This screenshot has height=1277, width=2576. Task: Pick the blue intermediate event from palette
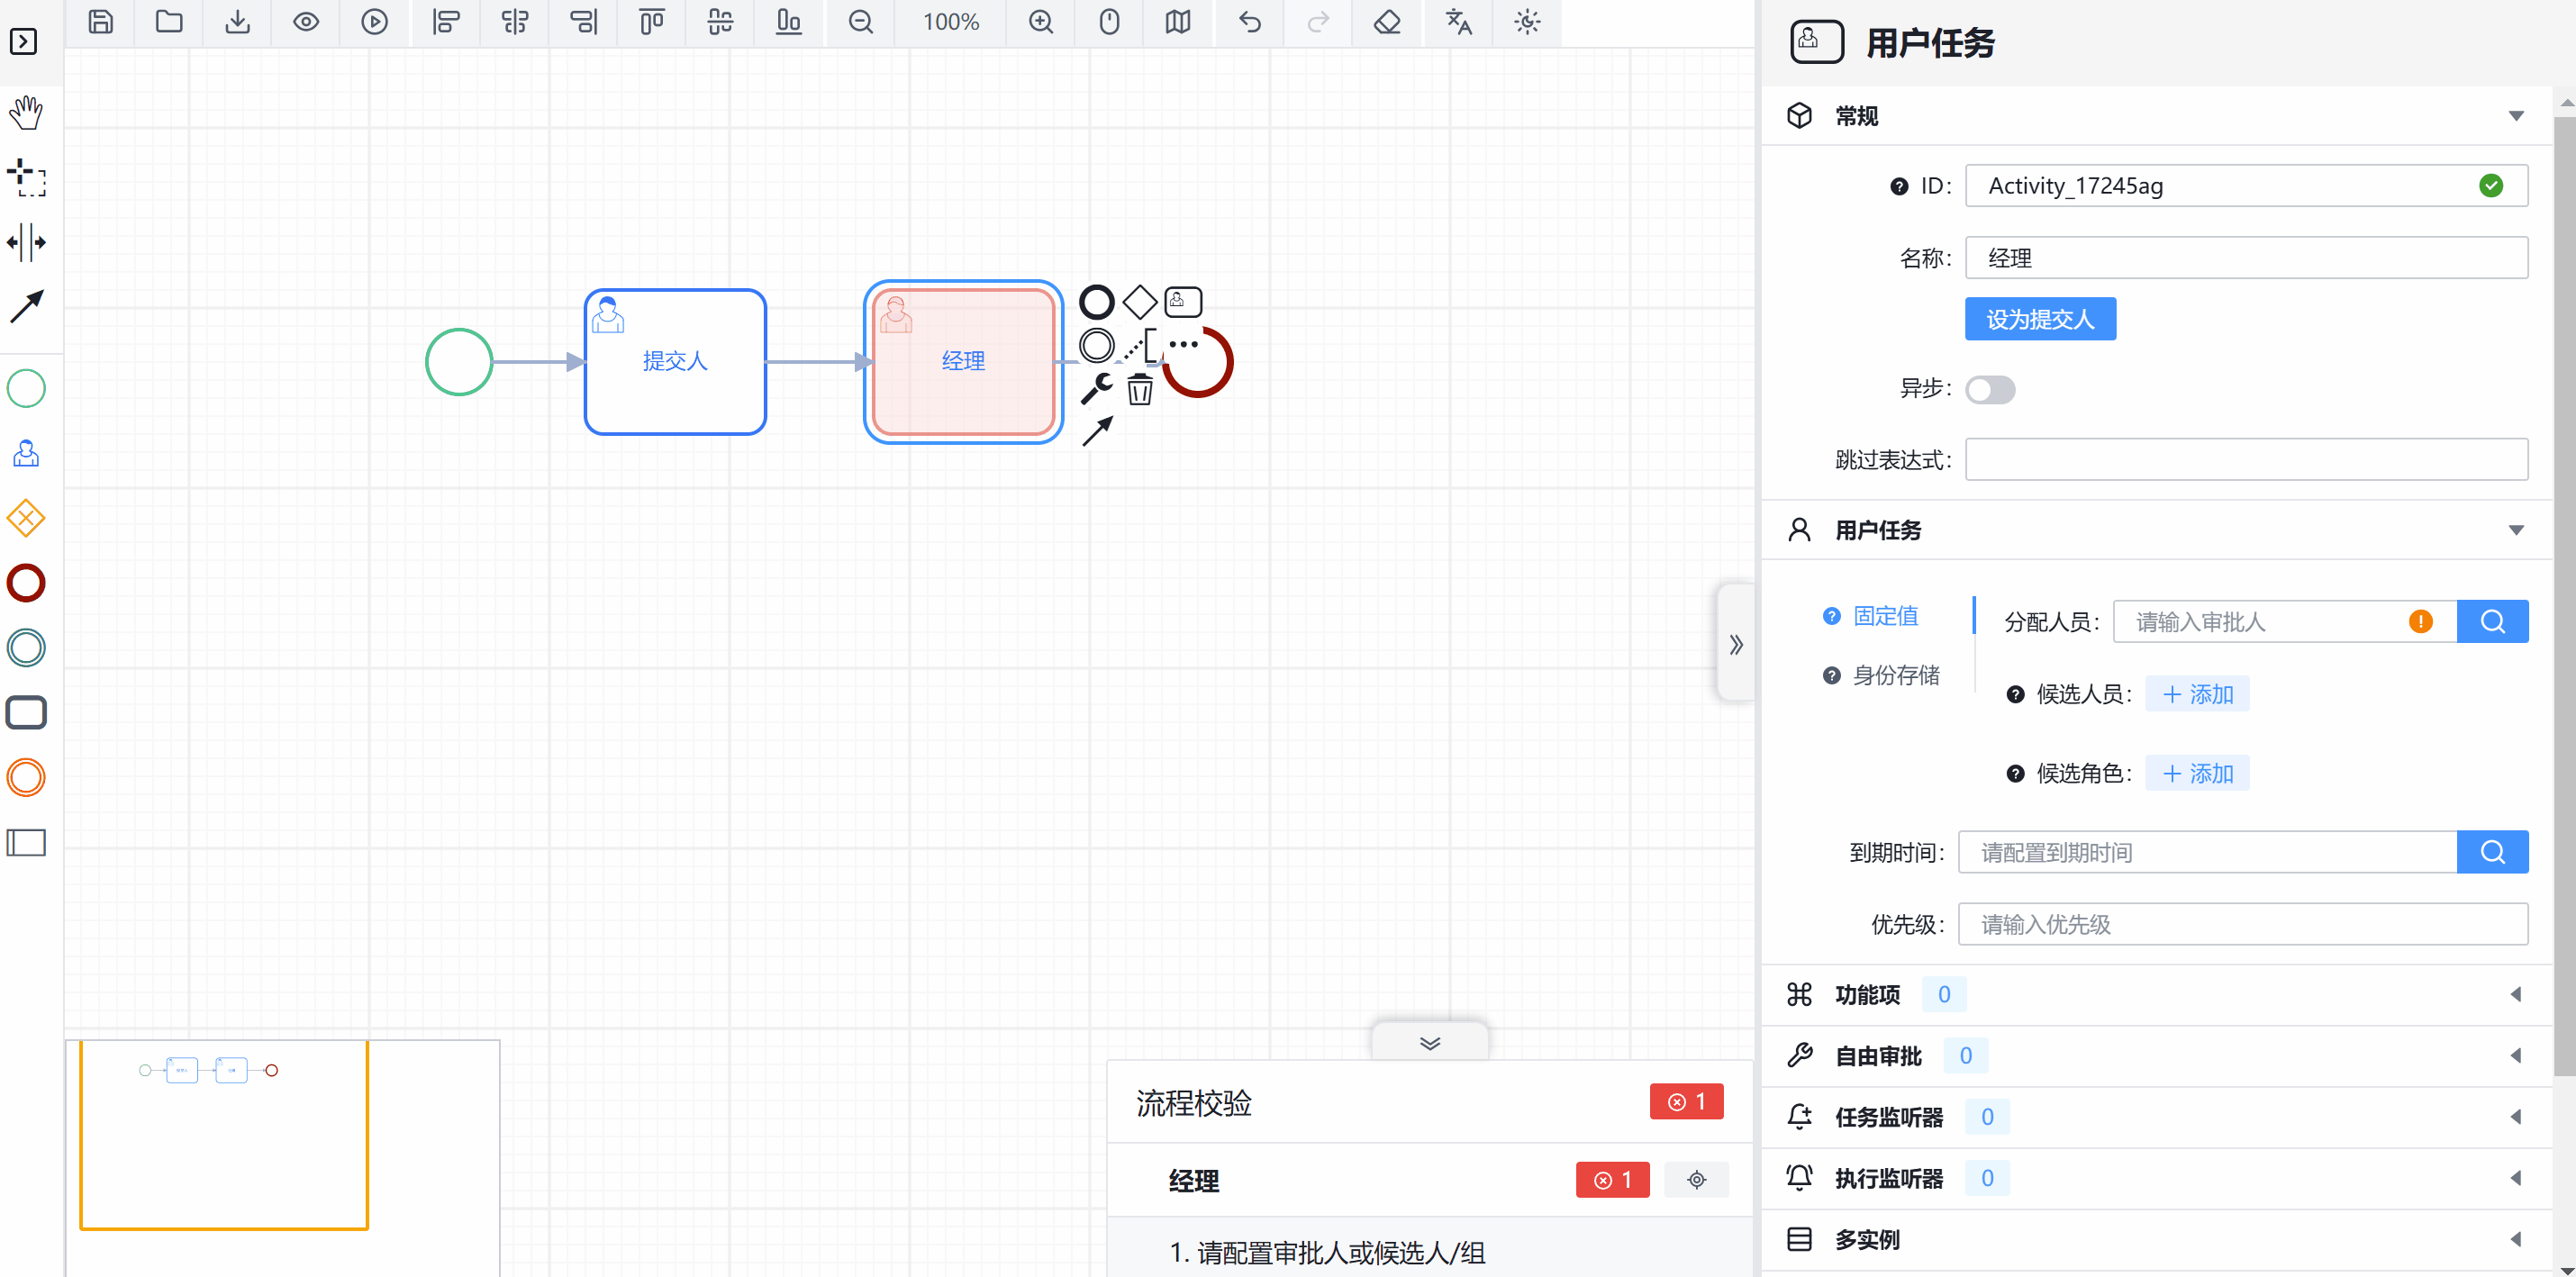click(x=26, y=649)
